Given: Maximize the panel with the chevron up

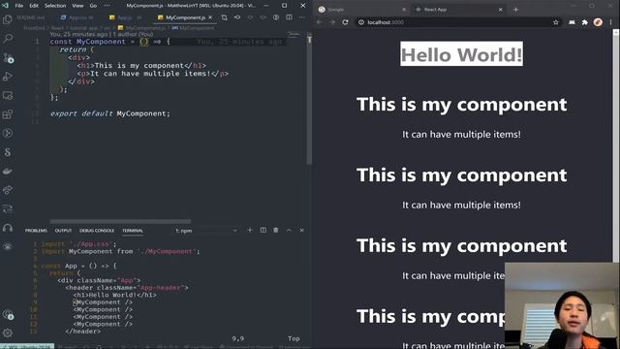Looking at the screenshot, I should (289, 230).
